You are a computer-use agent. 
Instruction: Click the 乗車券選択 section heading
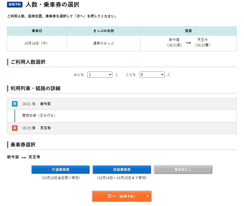click(23, 145)
